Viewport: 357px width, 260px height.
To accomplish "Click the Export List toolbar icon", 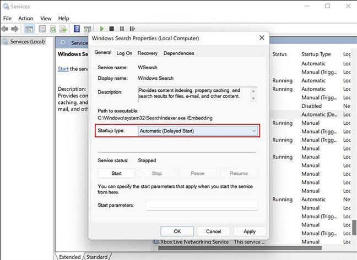I will 63,29.
